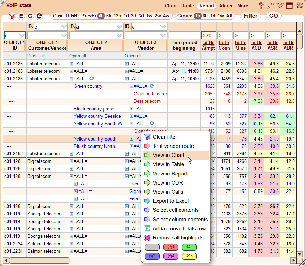The image size is (306, 266).
Task: Click the pencil edit icon in title bar
Action: tap(270, 6)
